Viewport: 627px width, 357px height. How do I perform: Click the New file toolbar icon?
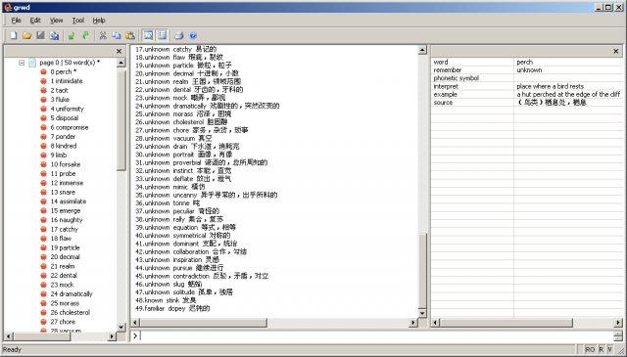[14, 35]
